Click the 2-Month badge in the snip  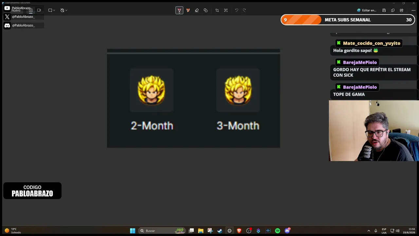(152, 90)
